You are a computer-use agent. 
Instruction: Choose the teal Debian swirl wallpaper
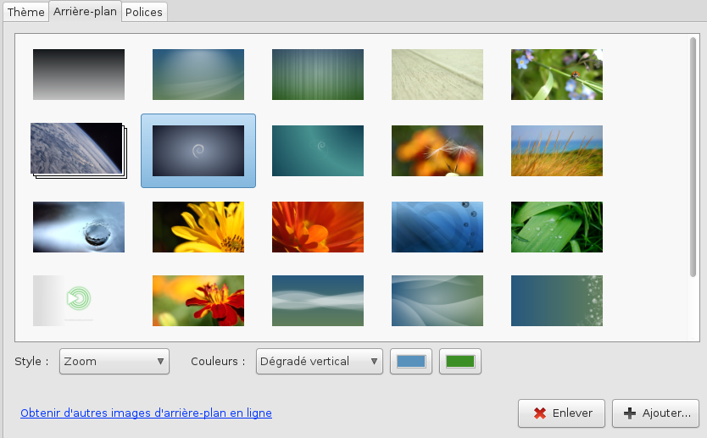pos(317,150)
